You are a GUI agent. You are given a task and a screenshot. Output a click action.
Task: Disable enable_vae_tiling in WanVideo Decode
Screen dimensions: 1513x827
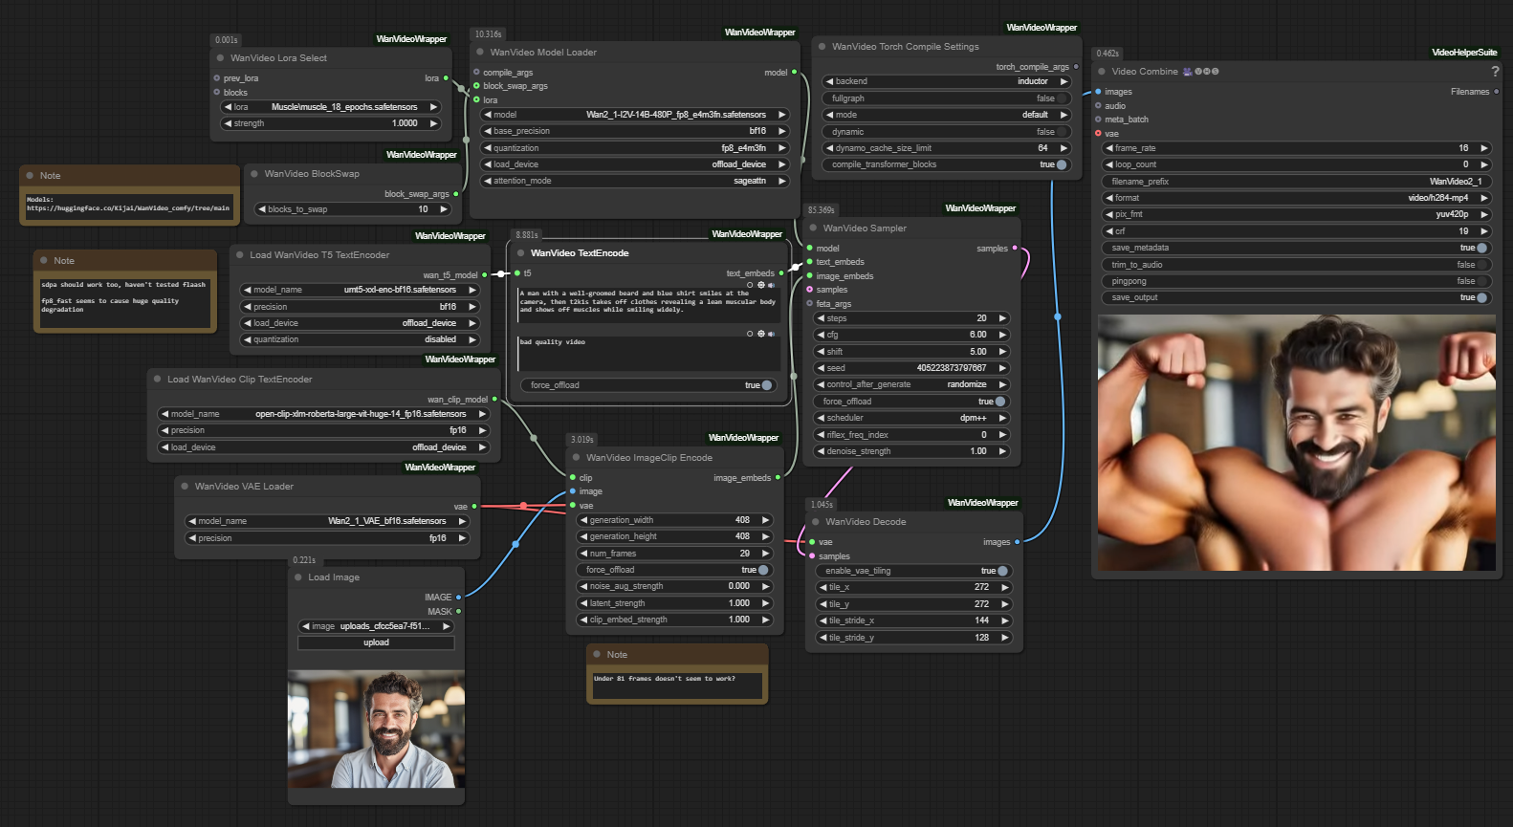(x=1001, y=571)
